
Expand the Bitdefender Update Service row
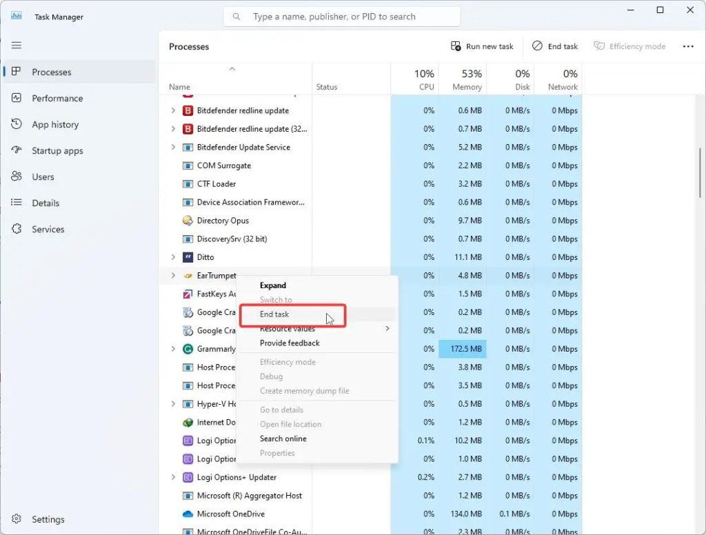coord(173,147)
